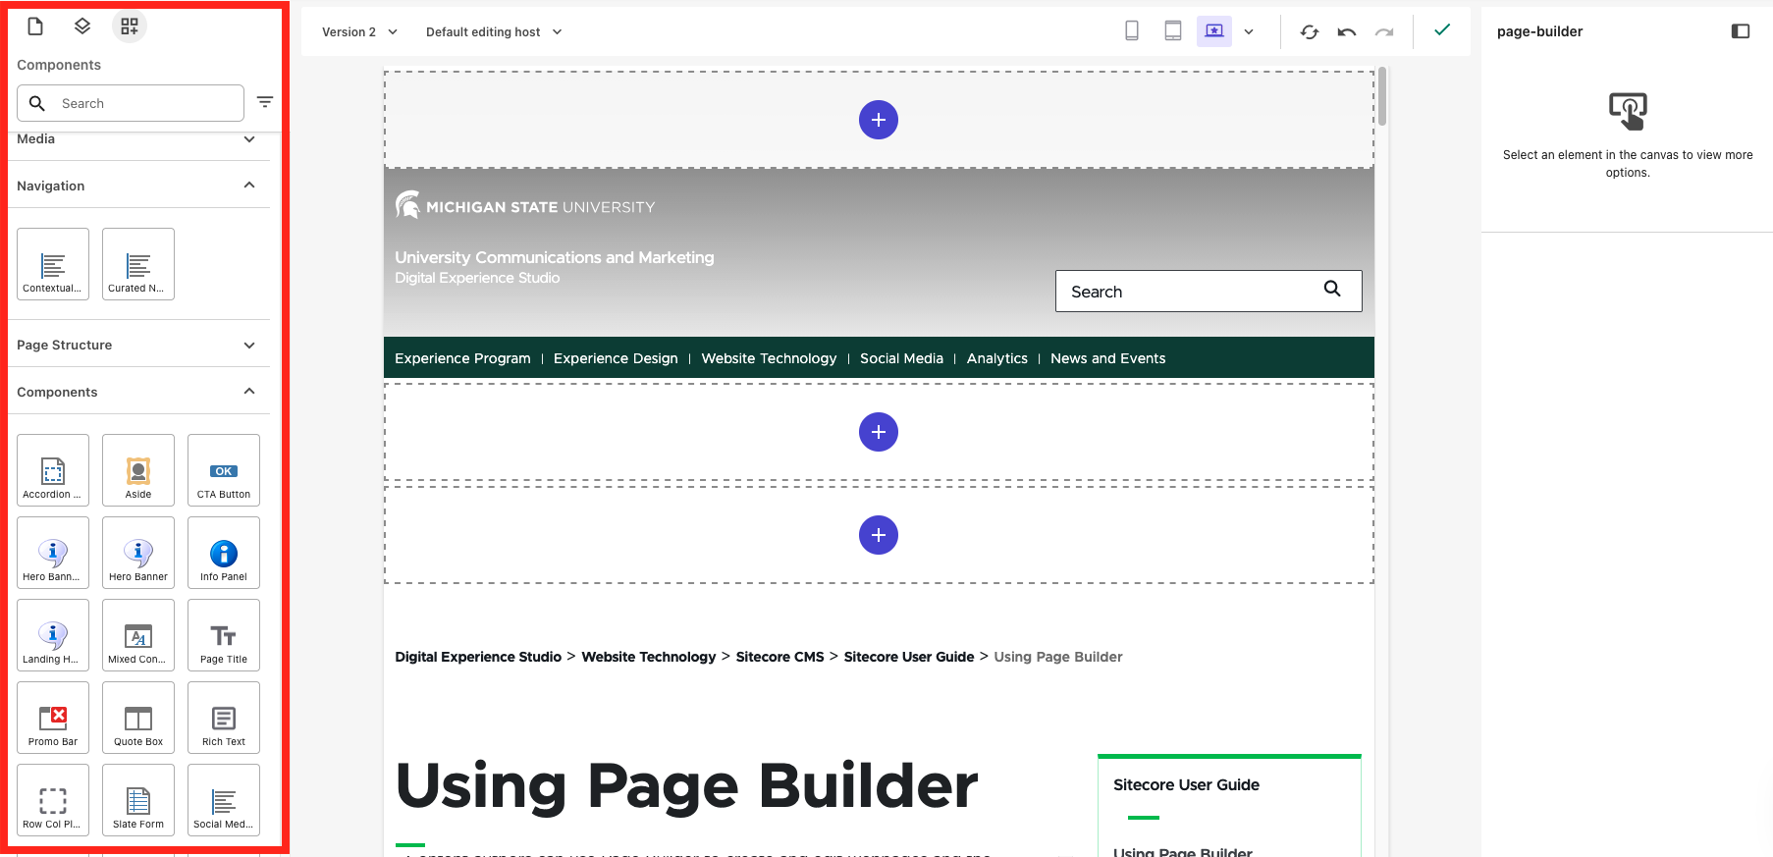
Task: Pick the Aside component
Action: tap(138, 470)
